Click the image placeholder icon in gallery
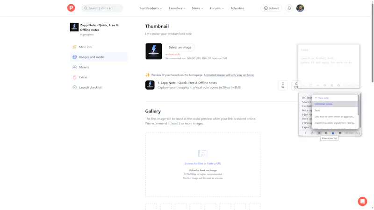Viewport: 374px width, 210px height. (203, 154)
